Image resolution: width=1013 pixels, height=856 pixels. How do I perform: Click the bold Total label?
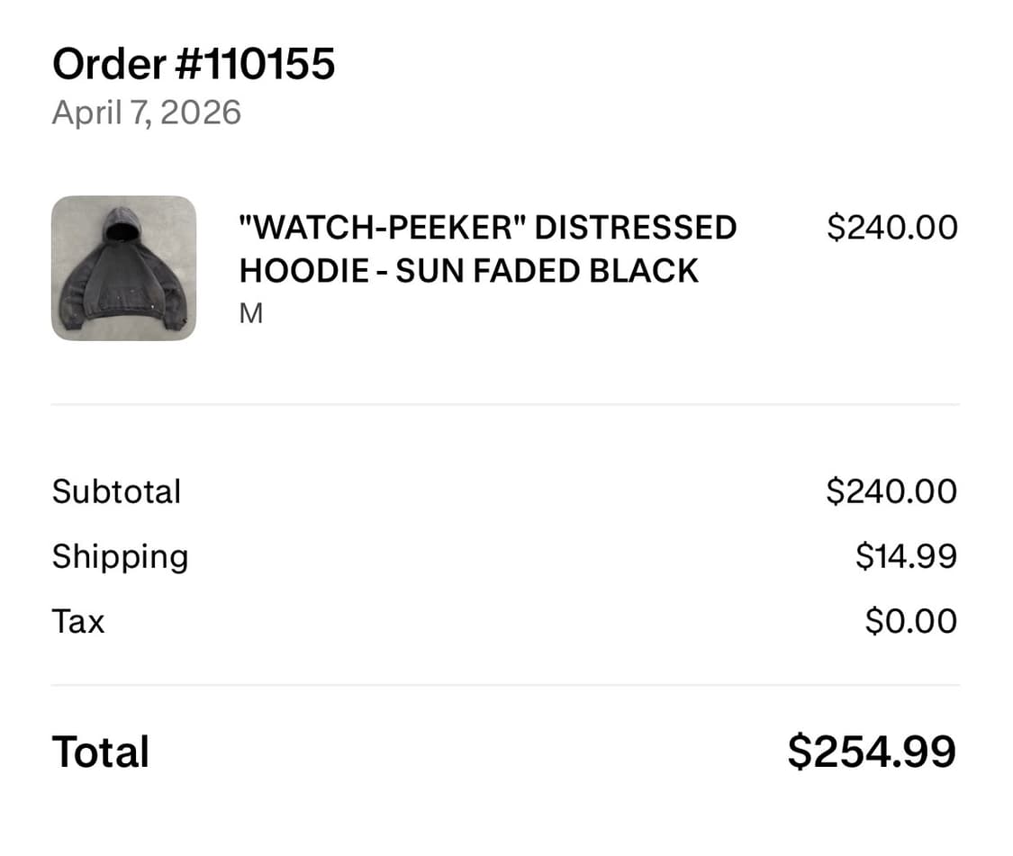pos(101,752)
